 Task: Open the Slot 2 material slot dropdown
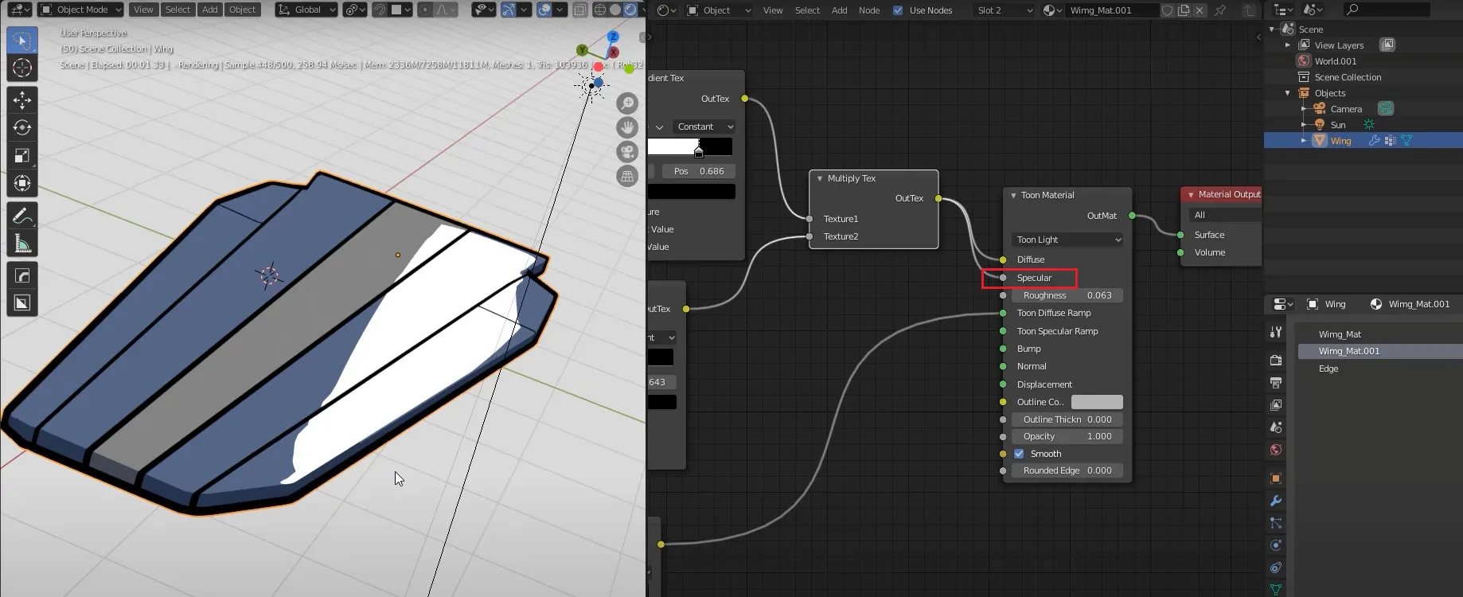click(x=1004, y=10)
